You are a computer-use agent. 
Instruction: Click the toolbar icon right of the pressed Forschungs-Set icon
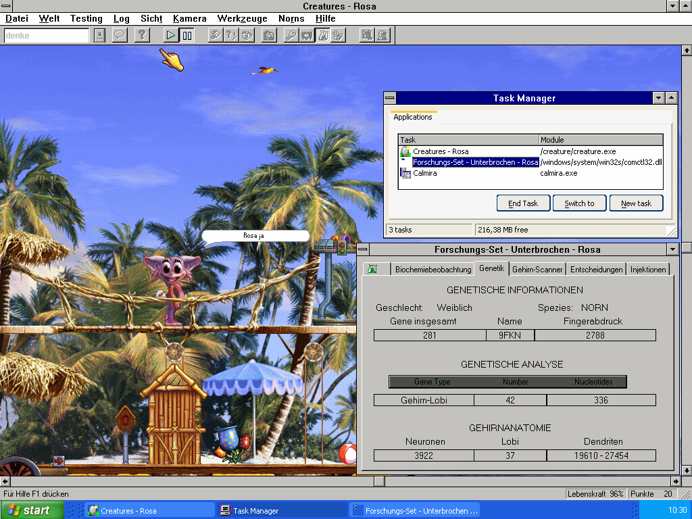coord(339,35)
